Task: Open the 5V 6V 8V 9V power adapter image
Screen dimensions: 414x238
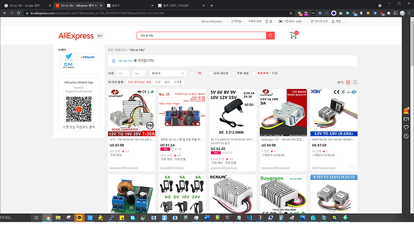Action: (232, 113)
